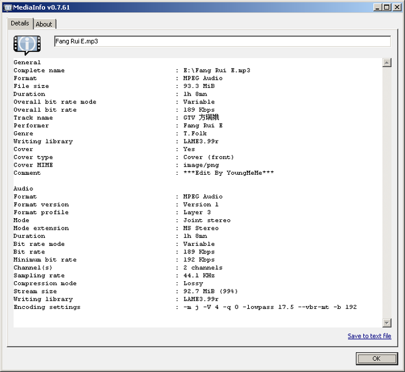Click the Performer value 'Fang Rui E'
This screenshot has width=405, height=372.
(x=203, y=126)
